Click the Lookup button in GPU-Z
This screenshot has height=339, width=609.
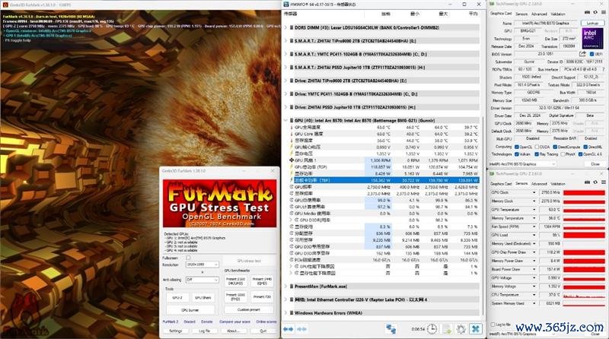[x=592, y=24]
